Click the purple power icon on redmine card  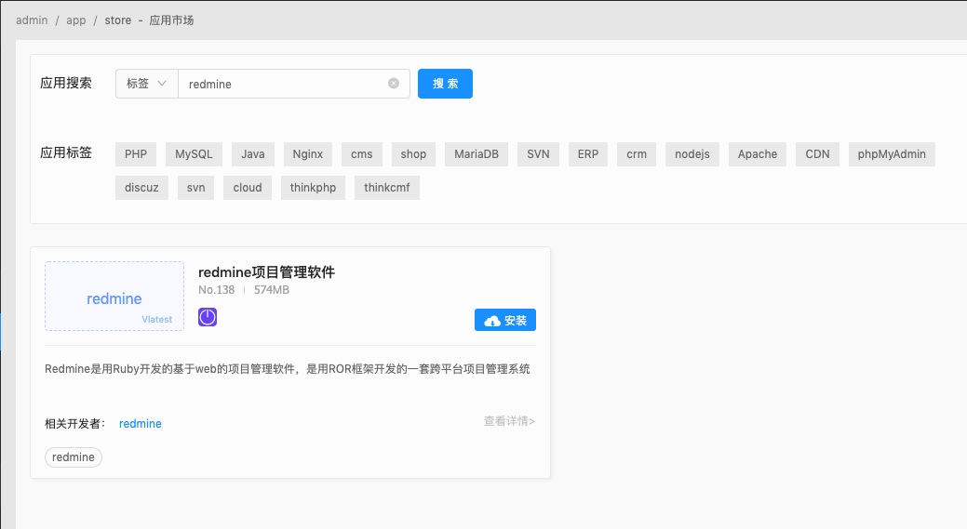click(208, 317)
